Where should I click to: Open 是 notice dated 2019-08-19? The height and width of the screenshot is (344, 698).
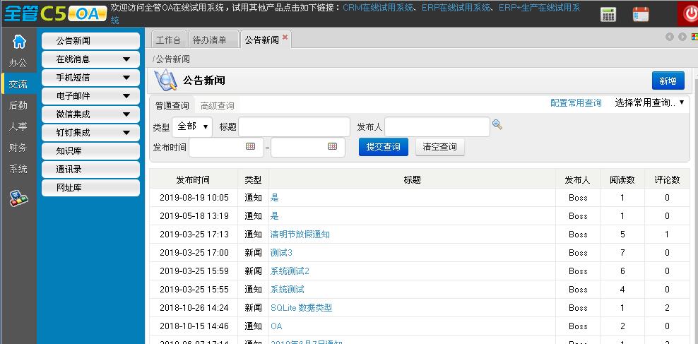click(275, 198)
